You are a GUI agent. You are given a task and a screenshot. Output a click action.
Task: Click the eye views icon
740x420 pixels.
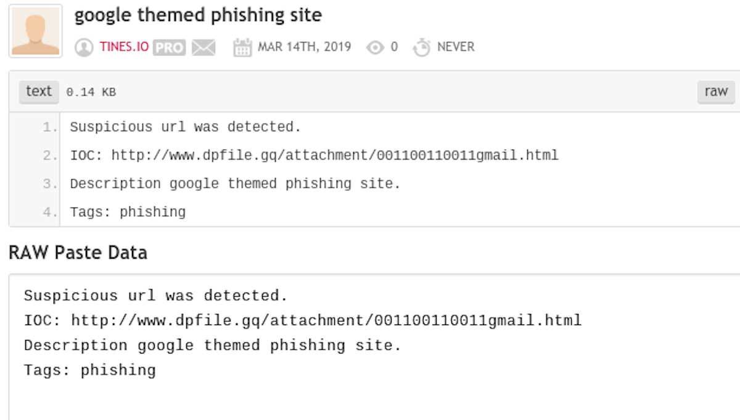click(375, 47)
